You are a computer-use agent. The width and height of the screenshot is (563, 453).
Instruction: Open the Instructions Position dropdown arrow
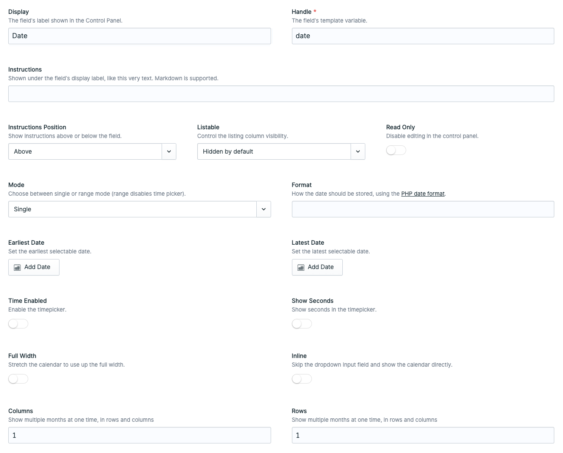pos(169,151)
